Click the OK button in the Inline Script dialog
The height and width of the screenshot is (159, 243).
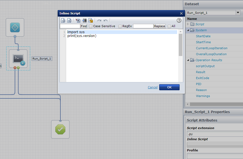169,87
